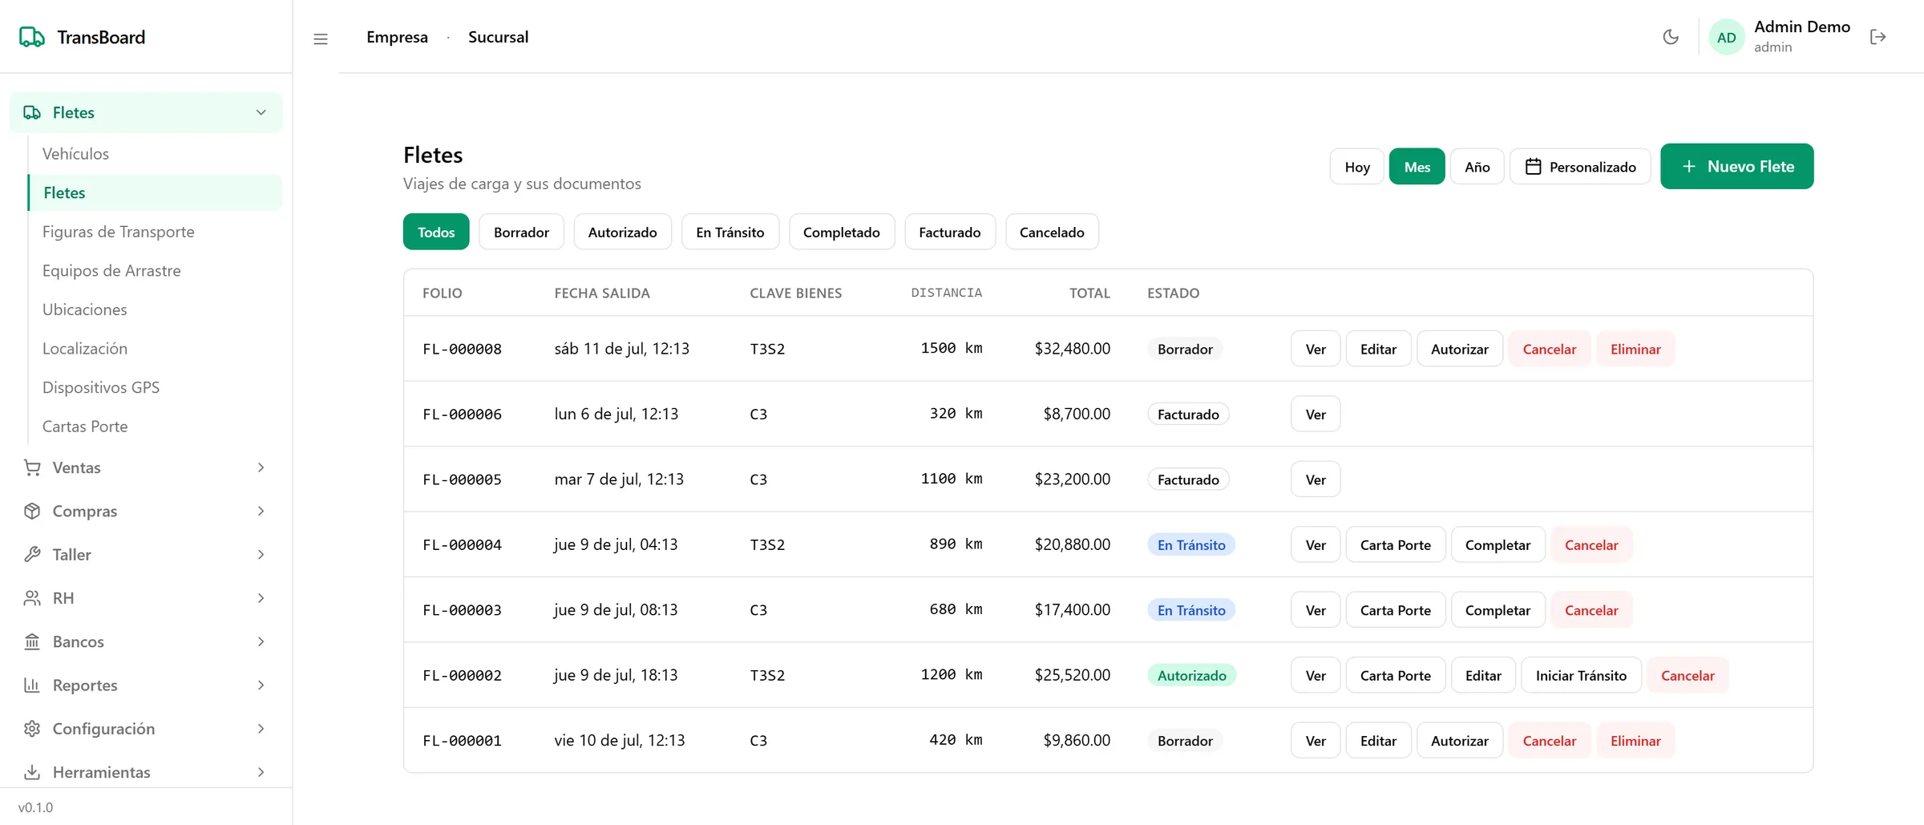
Task: Click the Taller wrench icon
Action: 32,554
